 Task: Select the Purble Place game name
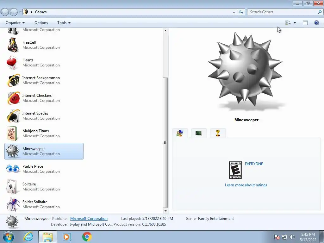tap(33, 166)
